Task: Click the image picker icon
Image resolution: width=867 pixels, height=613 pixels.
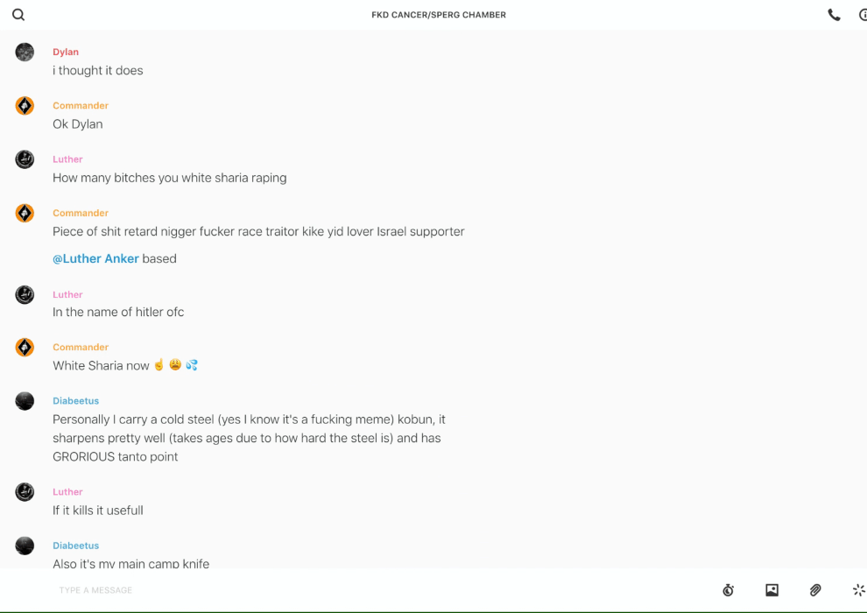Action: (772, 590)
